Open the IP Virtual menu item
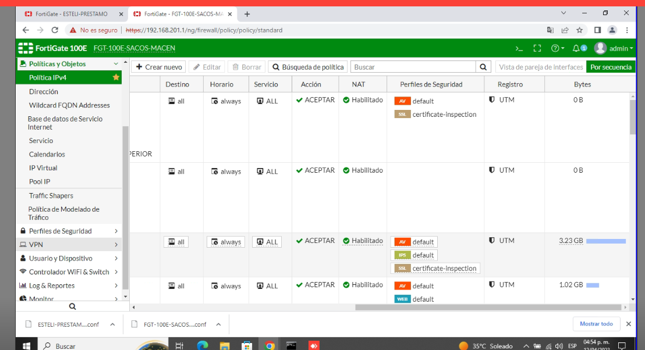The height and width of the screenshot is (350, 645). (43, 168)
